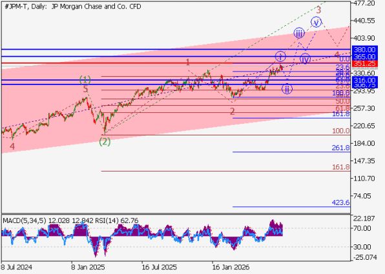The width and height of the screenshot is (385, 274).
Task: Click the blue 365.00 price level tag
Action: click(364, 57)
